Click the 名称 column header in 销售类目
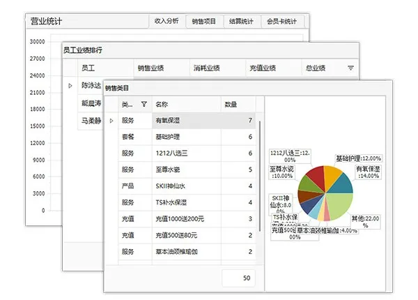This screenshot has height=300, width=418. tap(187, 105)
